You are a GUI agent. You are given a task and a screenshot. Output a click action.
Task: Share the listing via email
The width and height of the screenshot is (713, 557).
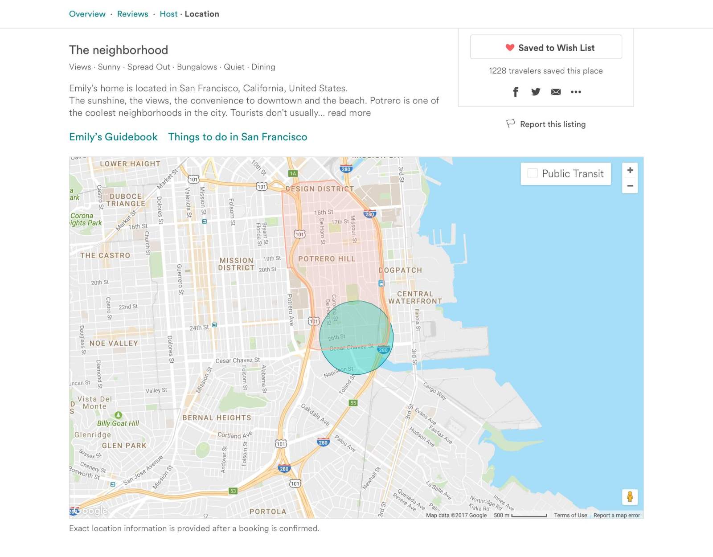[x=556, y=92]
